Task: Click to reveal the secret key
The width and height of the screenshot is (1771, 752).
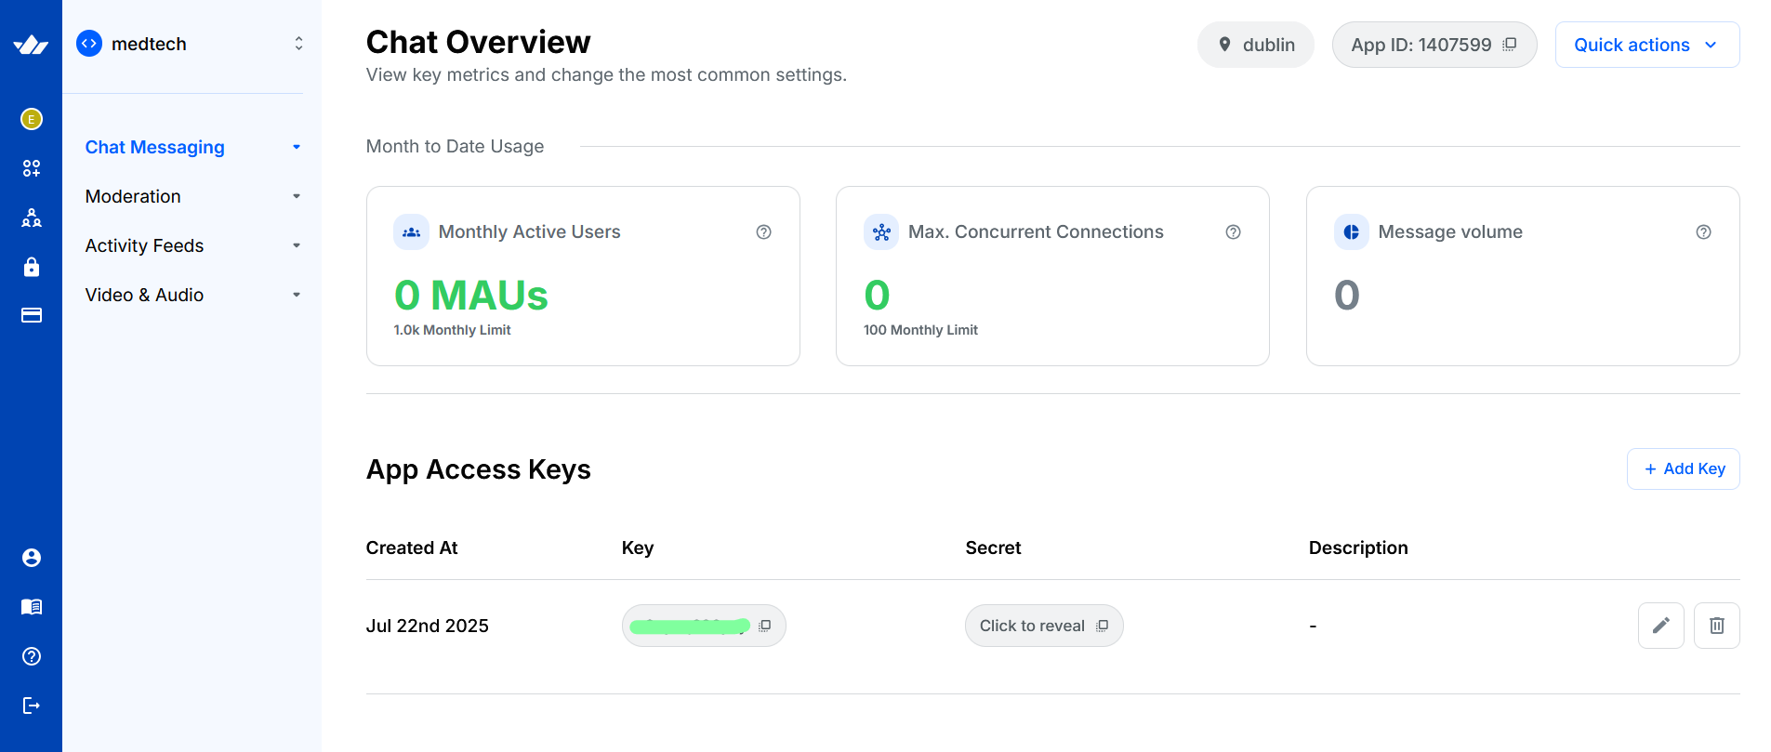Action: click(x=1032, y=626)
